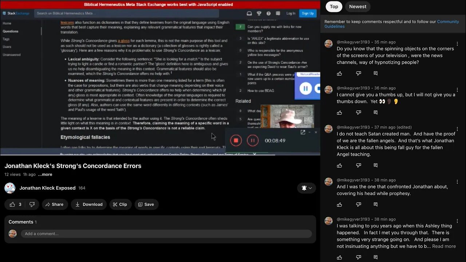
Task: Like the video with 3 likes
Action: (15, 205)
